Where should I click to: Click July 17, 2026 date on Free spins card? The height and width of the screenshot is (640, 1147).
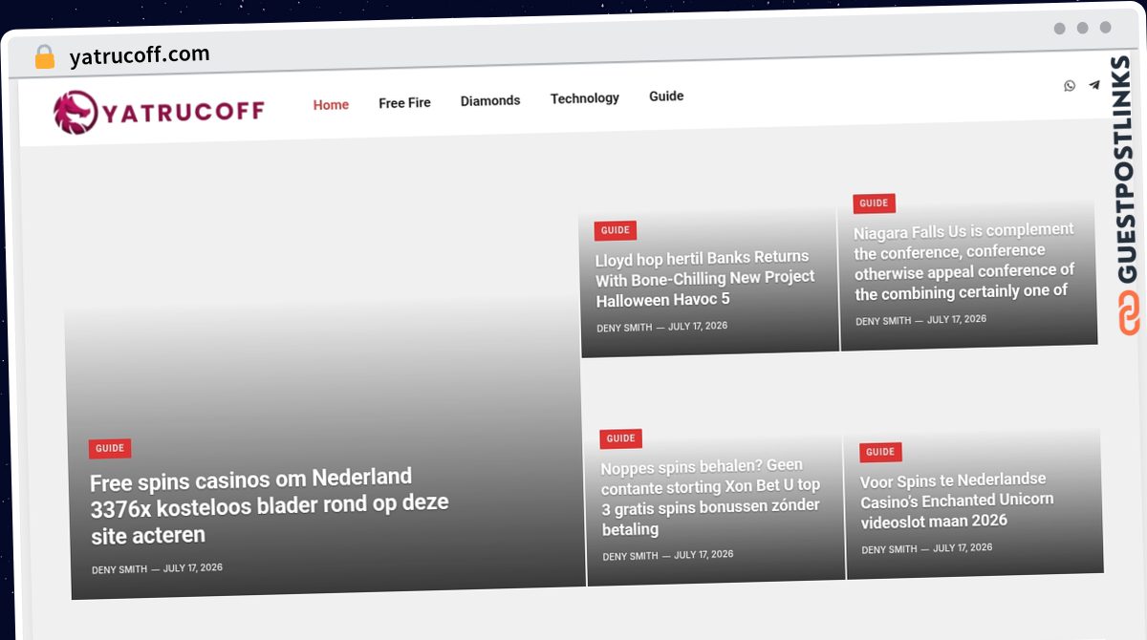coord(193,567)
